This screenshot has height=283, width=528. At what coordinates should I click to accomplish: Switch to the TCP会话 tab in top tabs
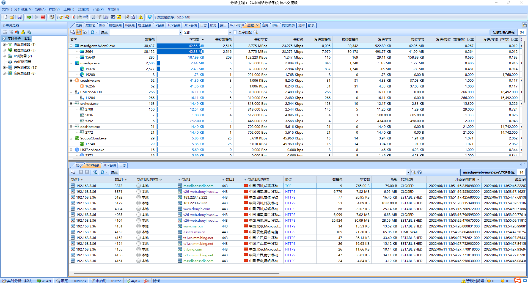pyautogui.click(x=174, y=25)
